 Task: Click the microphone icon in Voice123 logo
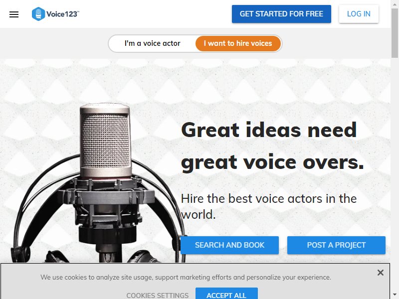(x=38, y=14)
